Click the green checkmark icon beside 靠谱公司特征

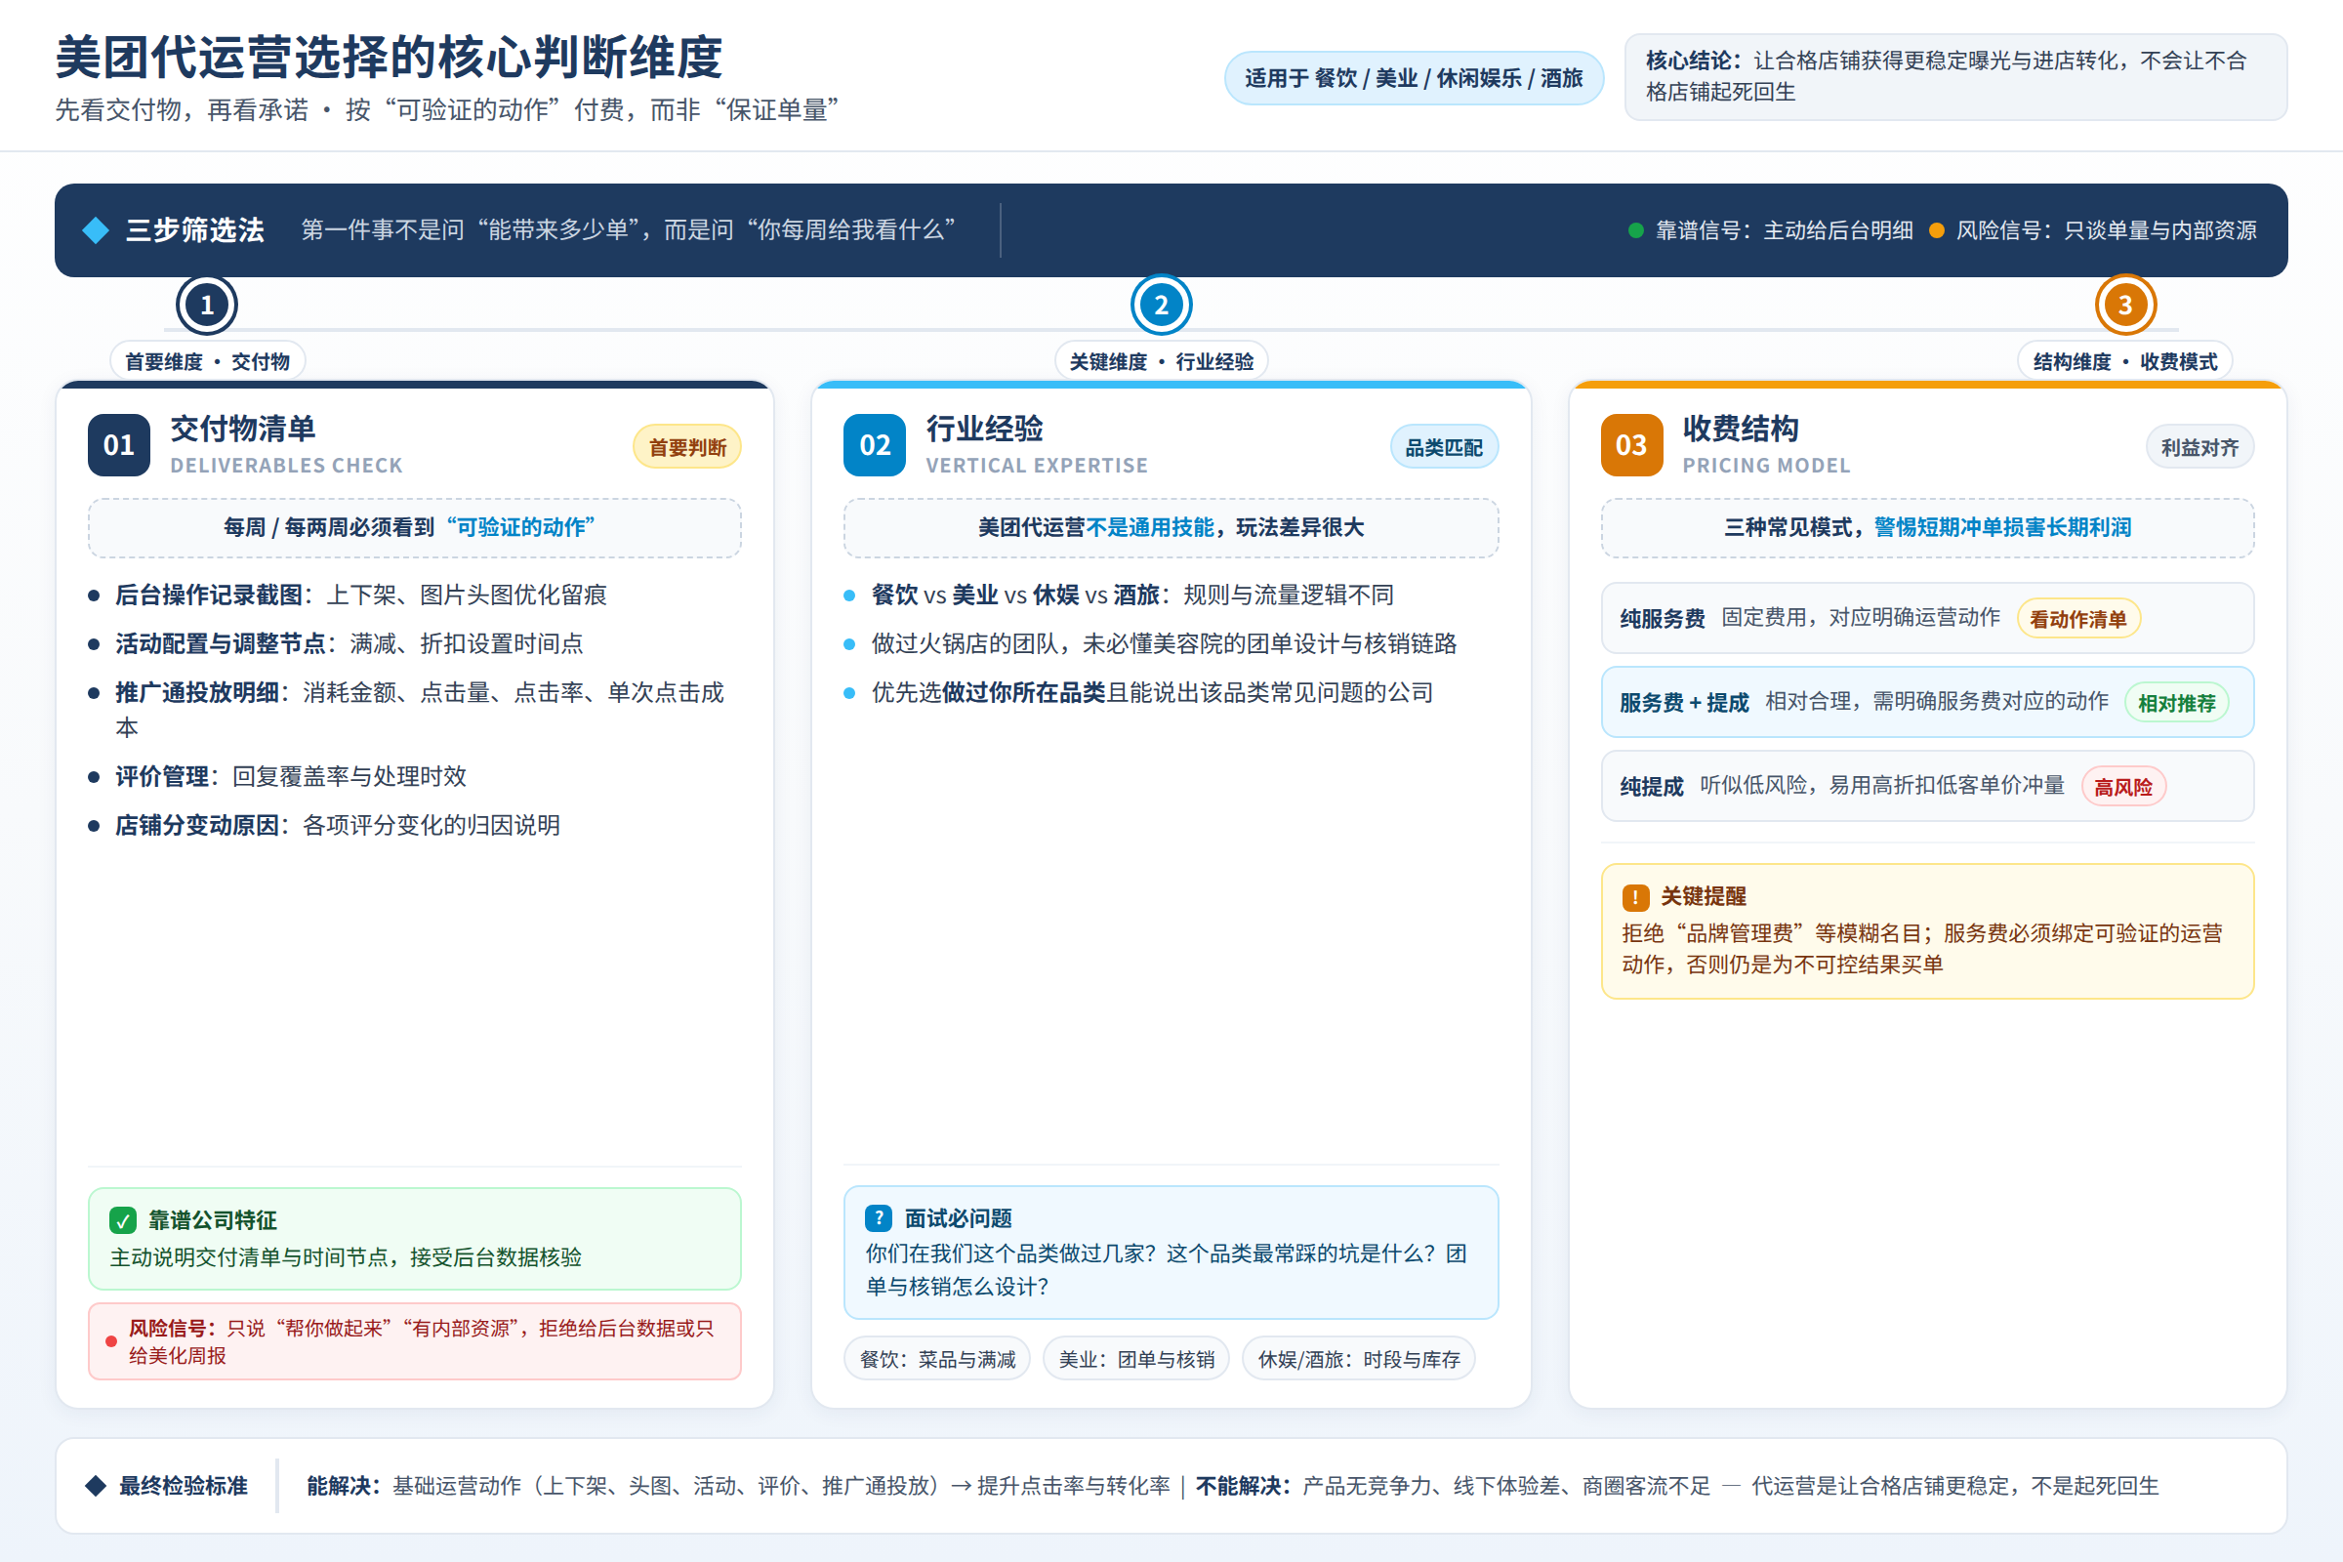click(124, 1220)
